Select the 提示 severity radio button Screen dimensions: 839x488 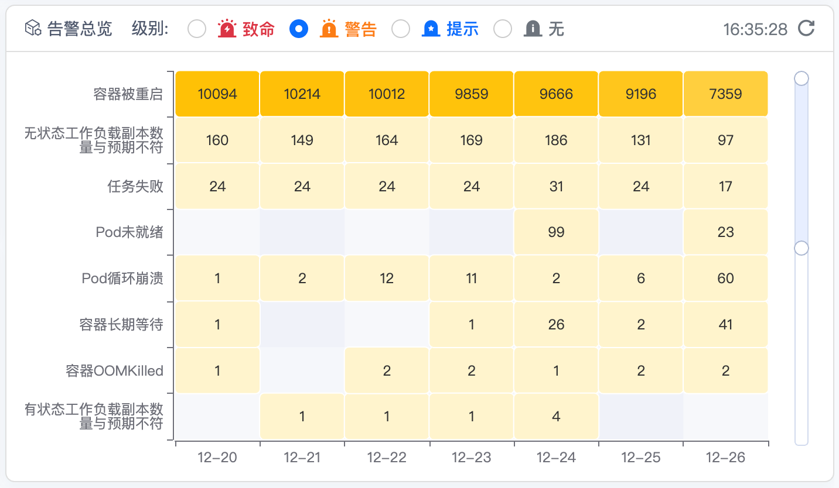coord(401,29)
